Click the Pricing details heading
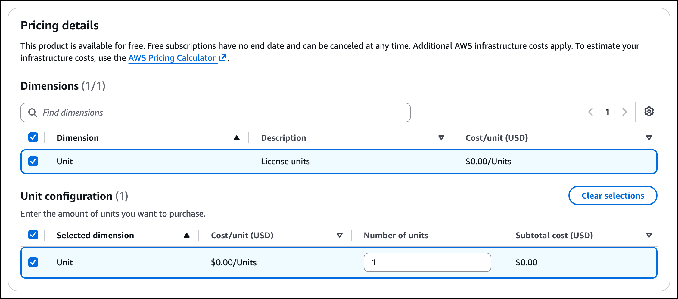The image size is (678, 299). click(60, 26)
